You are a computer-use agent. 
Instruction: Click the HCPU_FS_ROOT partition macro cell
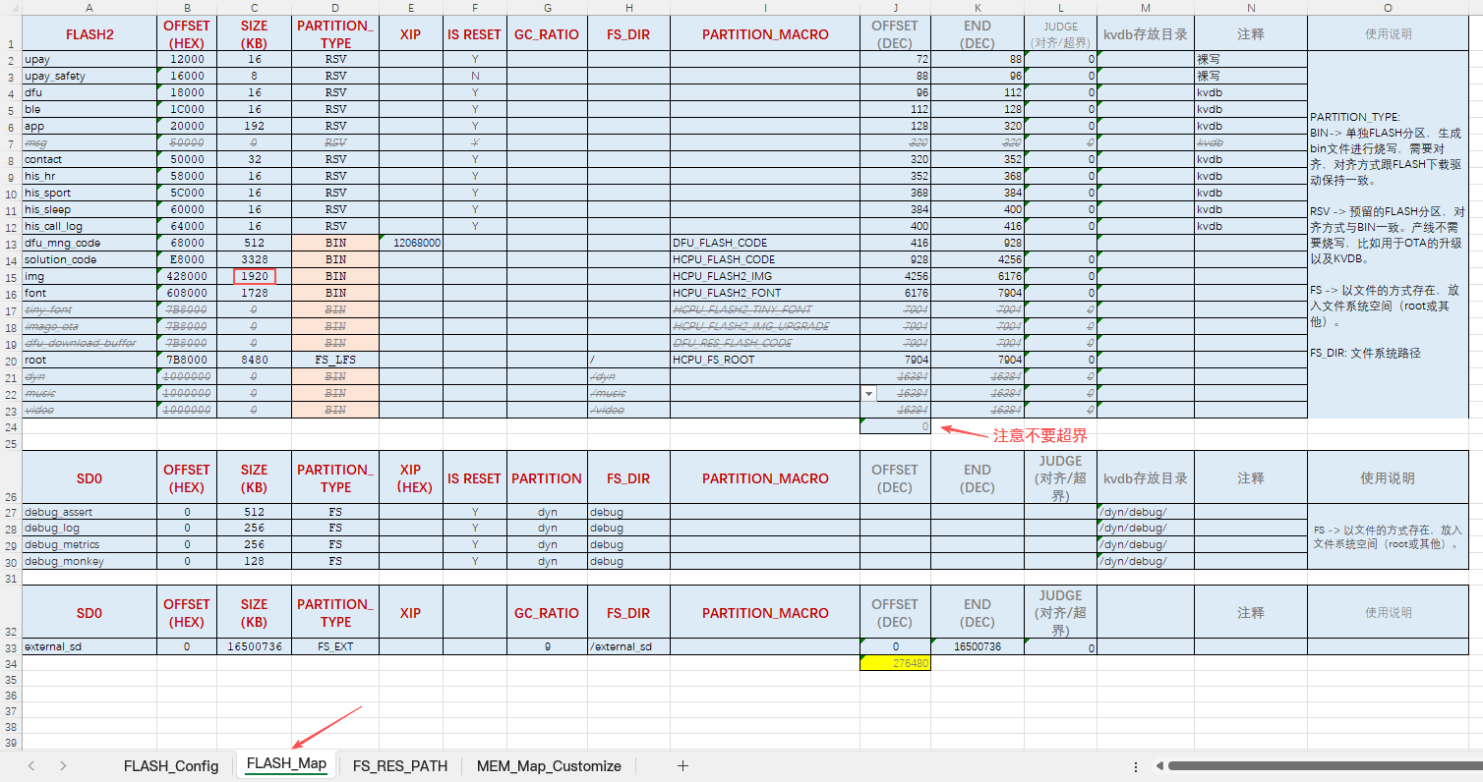coord(764,360)
